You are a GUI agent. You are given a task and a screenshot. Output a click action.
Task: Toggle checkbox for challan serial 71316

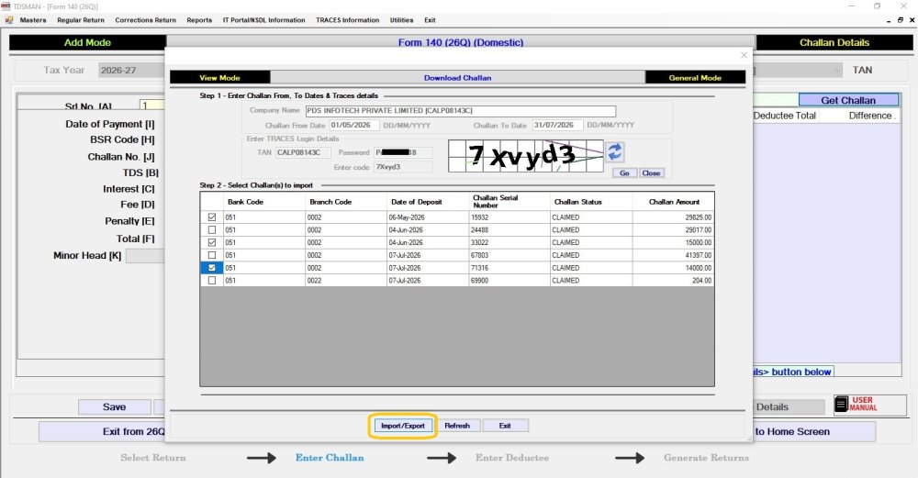(x=212, y=268)
